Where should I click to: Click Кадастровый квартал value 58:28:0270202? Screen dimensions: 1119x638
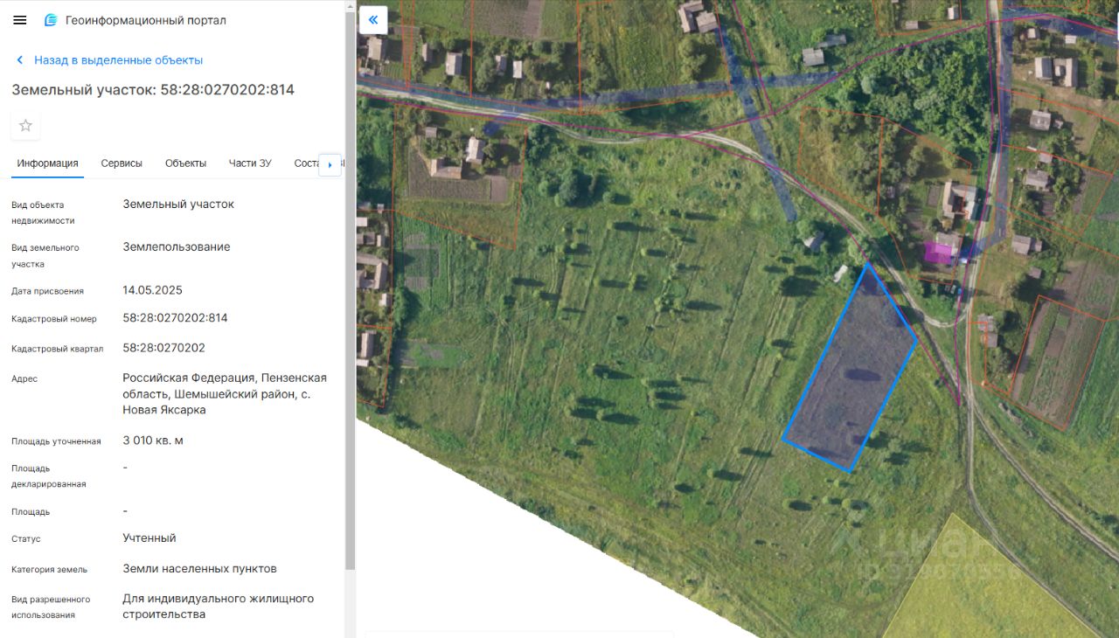click(x=164, y=348)
